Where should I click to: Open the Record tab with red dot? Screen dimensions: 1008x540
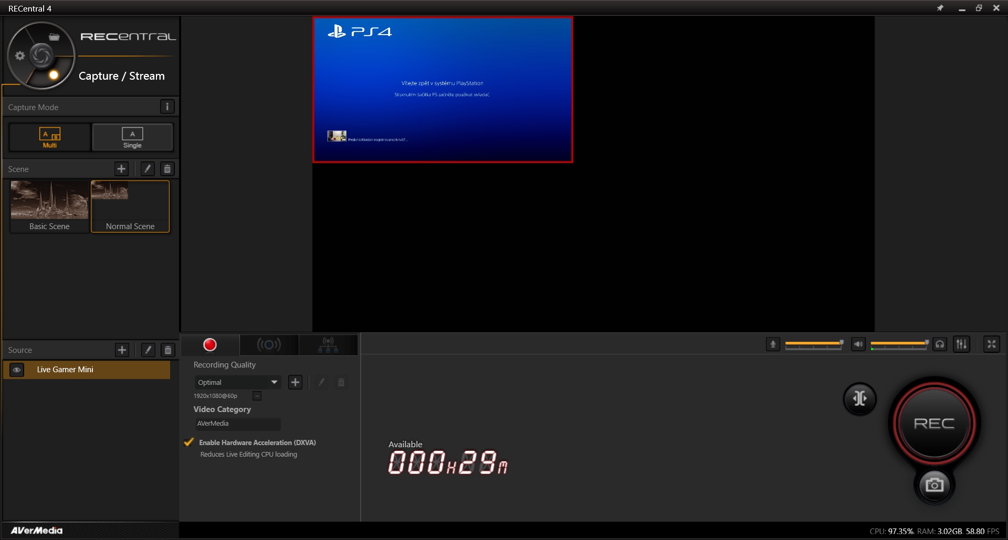click(210, 344)
